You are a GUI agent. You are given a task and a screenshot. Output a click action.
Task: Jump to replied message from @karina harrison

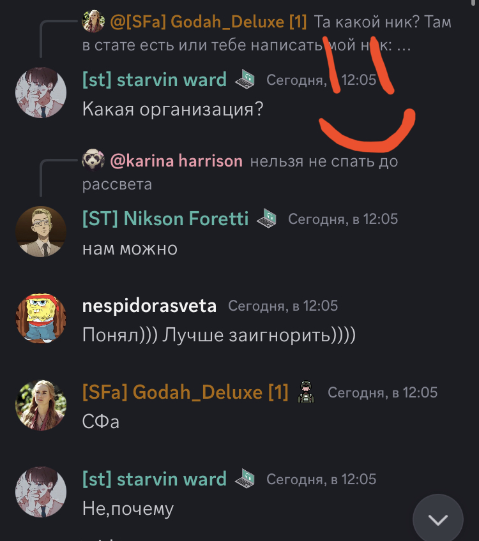(240, 172)
